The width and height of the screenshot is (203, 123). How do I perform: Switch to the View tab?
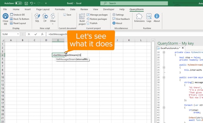tap(95, 9)
